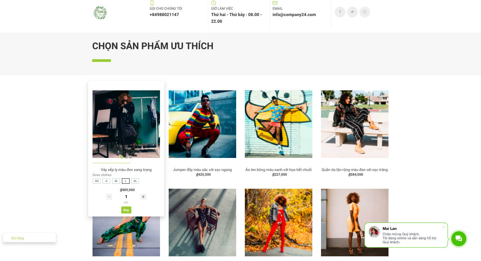
Task: Close the Mai Lan chat popup
Action: click(x=444, y=227)
